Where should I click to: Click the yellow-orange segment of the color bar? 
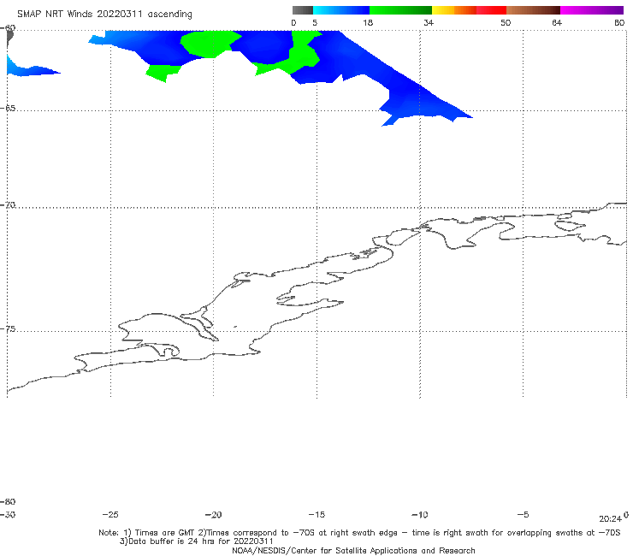(x=454, y=10)
